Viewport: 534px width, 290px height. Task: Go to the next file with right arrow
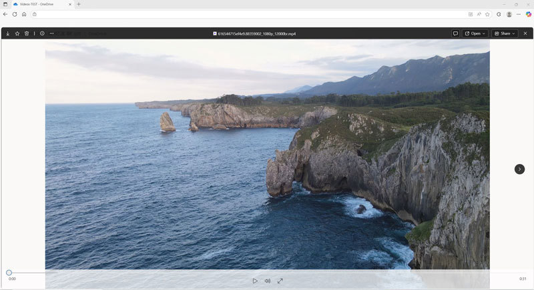point(519,169)
